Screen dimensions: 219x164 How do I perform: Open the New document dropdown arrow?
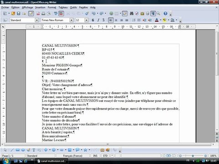[x=9, y=14]
